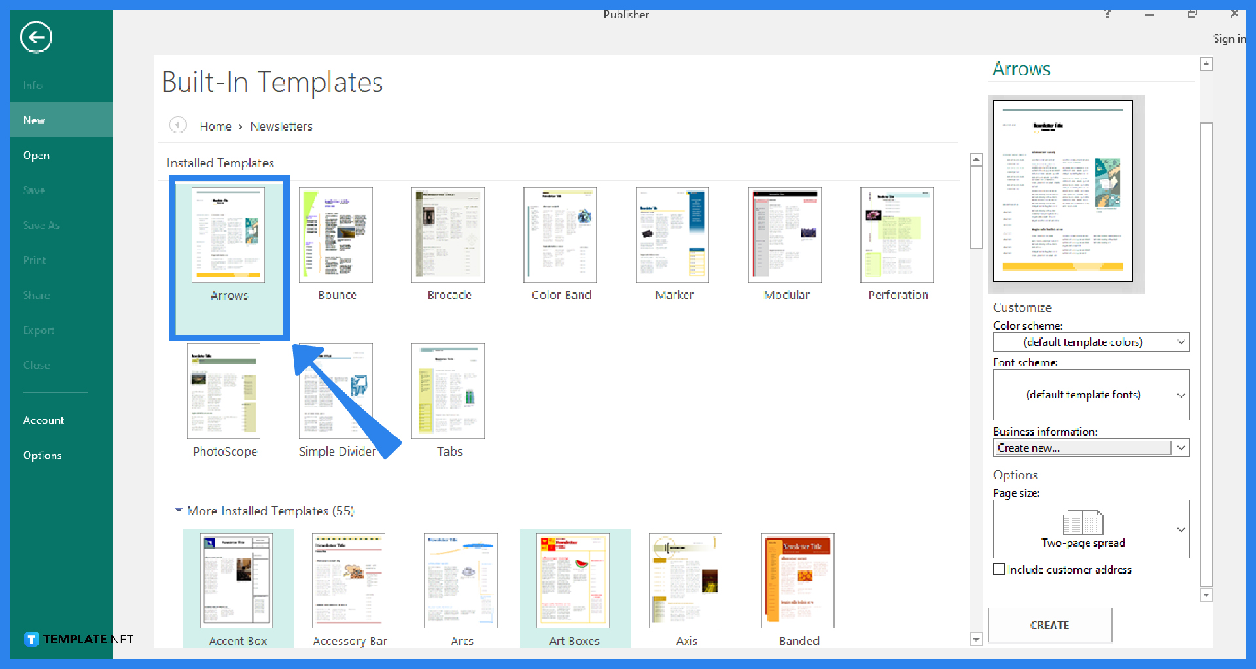The width and height of the screenshot is (1256, 669).
Task: Select Account in the sidebar
Action: 44,420
